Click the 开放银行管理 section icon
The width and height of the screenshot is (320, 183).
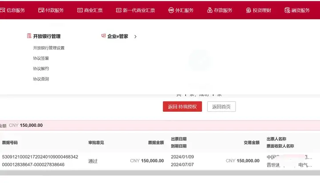[29, 36]
